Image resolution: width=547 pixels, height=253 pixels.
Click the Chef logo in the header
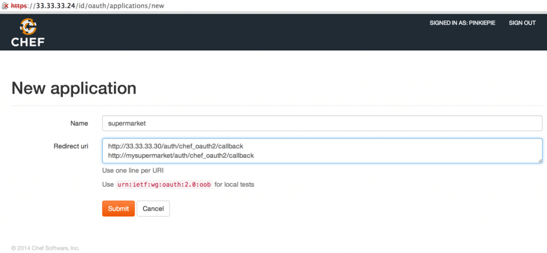click(28, 33)
